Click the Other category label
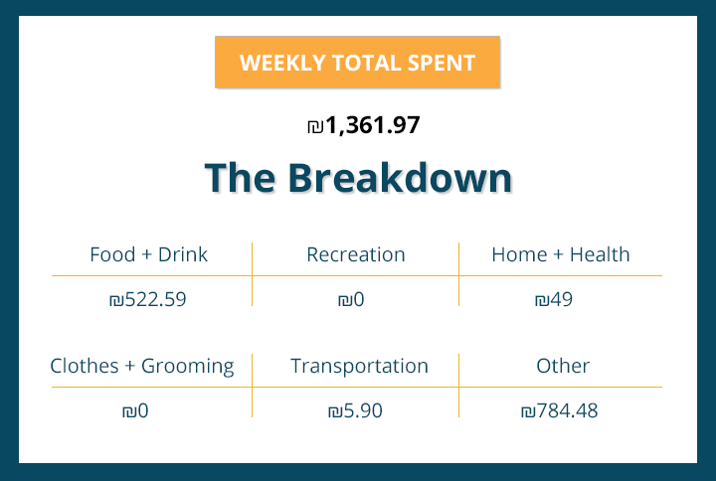 (563, 366)
